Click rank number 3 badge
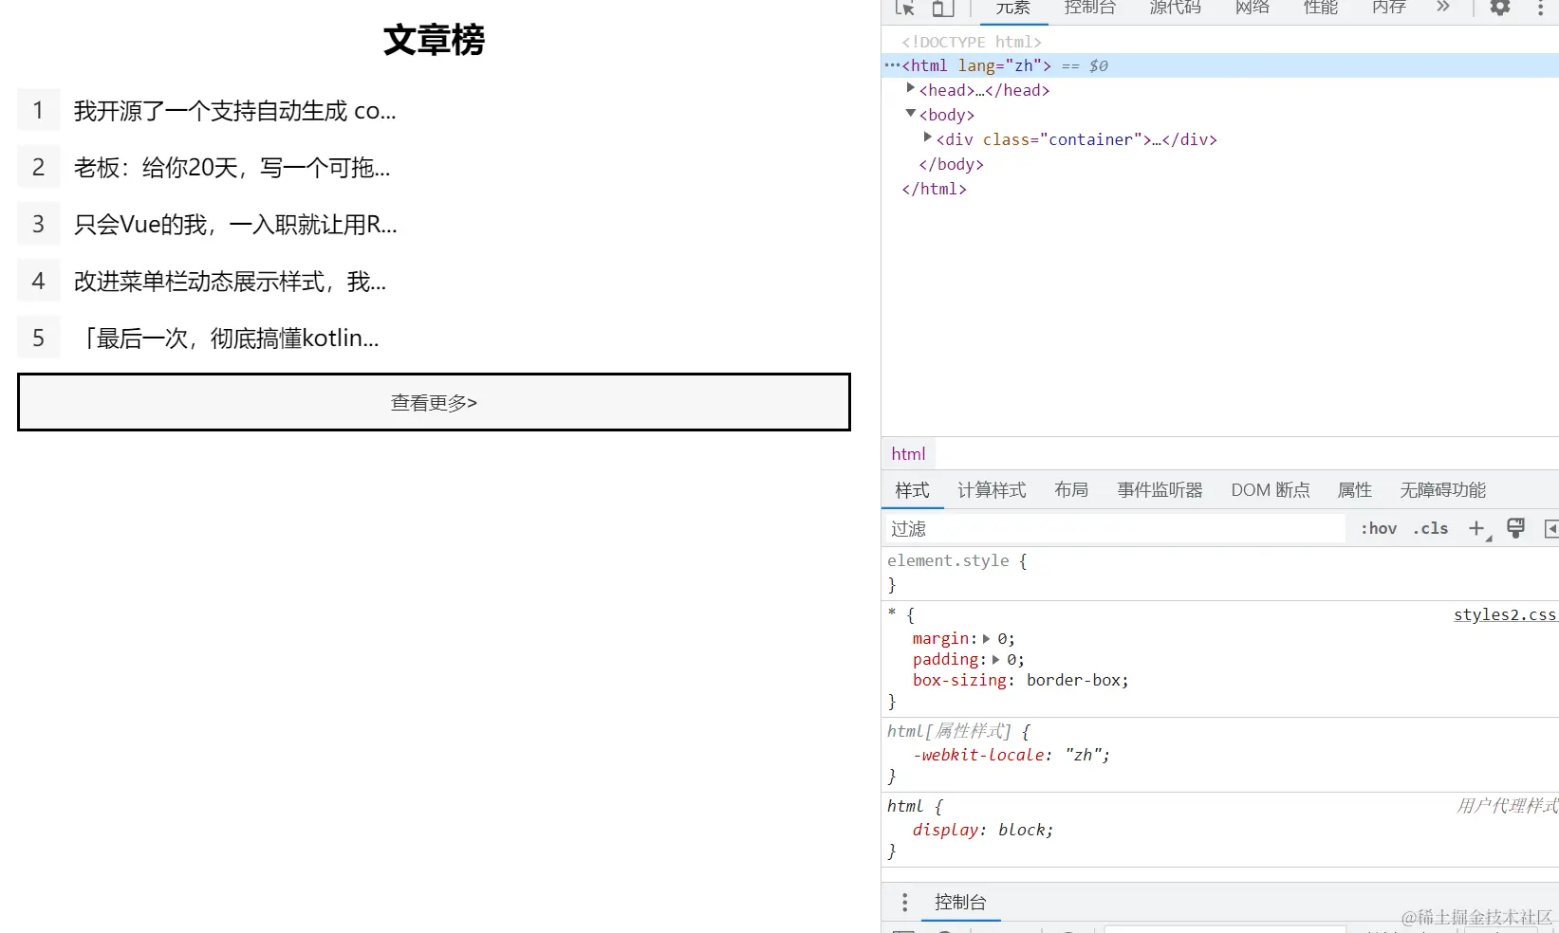 (x=39, y=224)
